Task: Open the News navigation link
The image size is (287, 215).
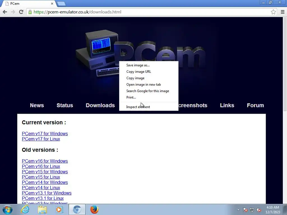Action: click(x=37, y=105)
